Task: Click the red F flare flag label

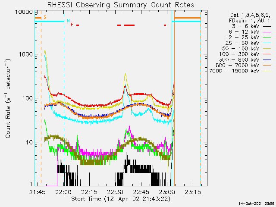Action: pos(72,25)
